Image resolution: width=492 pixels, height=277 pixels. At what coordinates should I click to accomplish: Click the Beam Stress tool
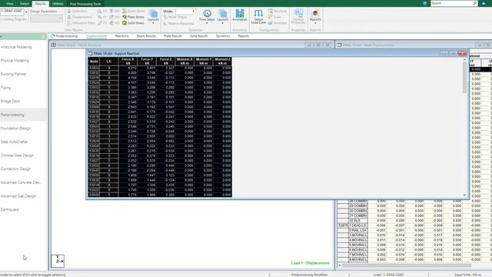(x=133, y=11)
